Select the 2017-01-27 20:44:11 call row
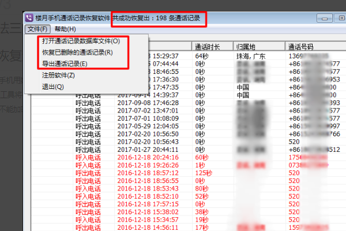The height and width of the screenshot is (231, 346). click(189, 150)
